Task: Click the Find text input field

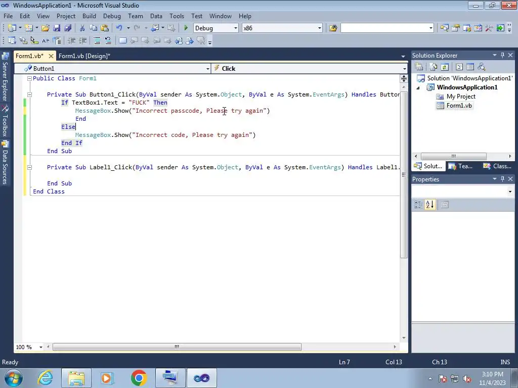Action: point(384,28)
